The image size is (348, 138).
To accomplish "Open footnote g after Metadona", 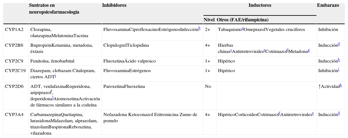I will (309, 50).
